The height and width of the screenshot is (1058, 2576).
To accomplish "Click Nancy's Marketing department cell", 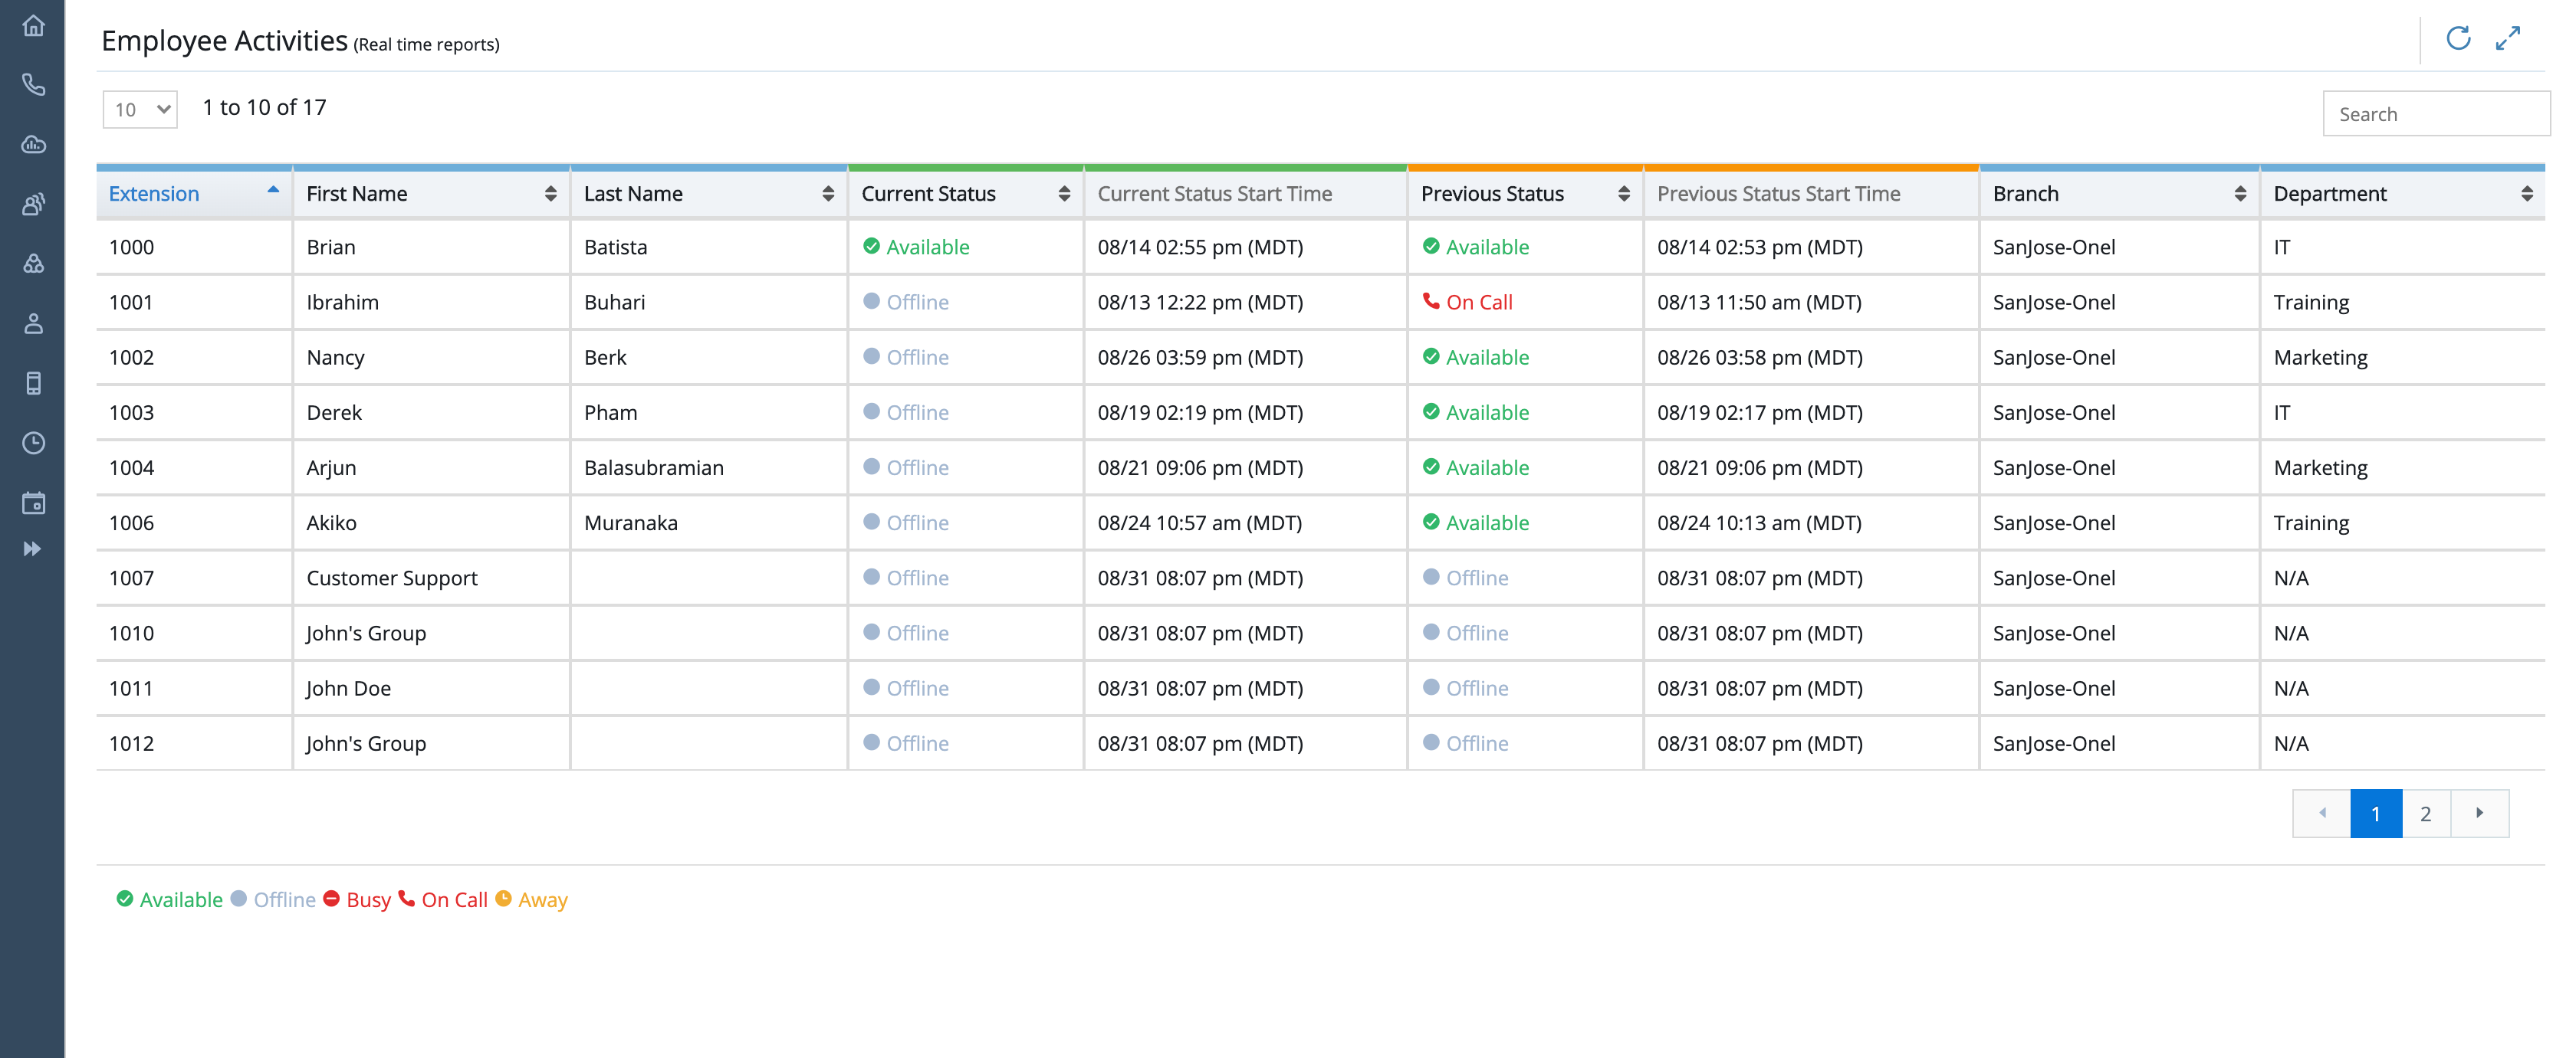I will [x=2402, y=358].
